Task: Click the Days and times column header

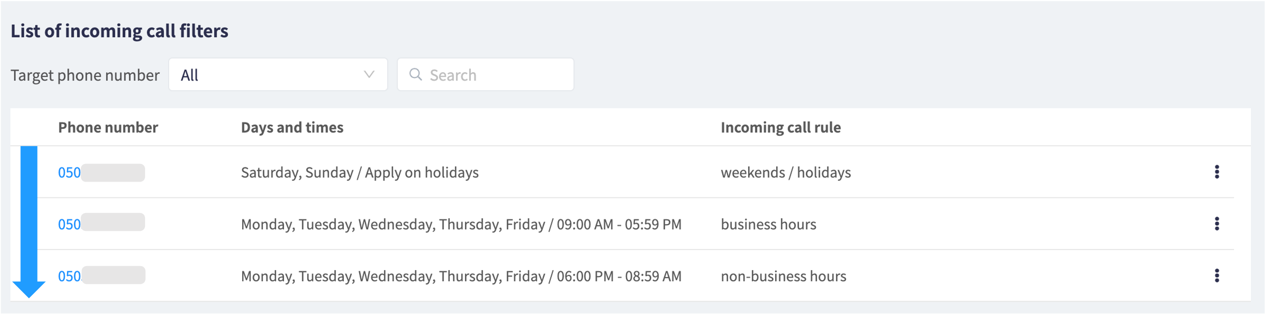Action: coord(292,127)
